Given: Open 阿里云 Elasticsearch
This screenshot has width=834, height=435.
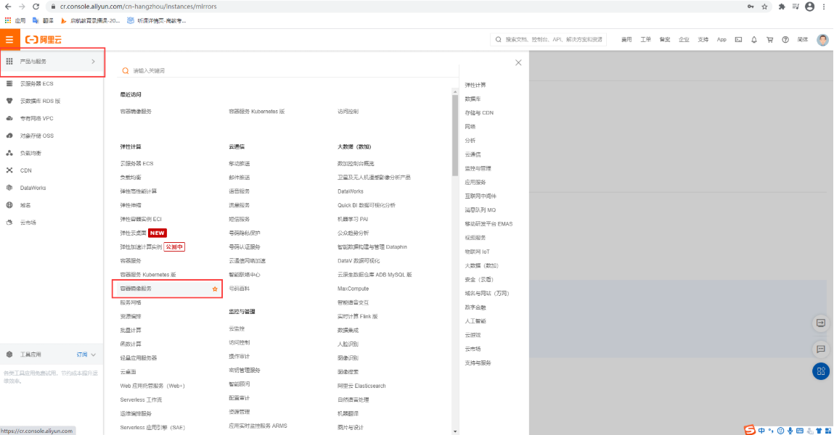Looking at the screenshot, I should coord(361,386).
